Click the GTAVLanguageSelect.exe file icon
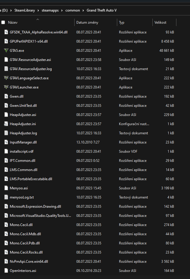Viewport: 190px width, 279px height. 6,78
